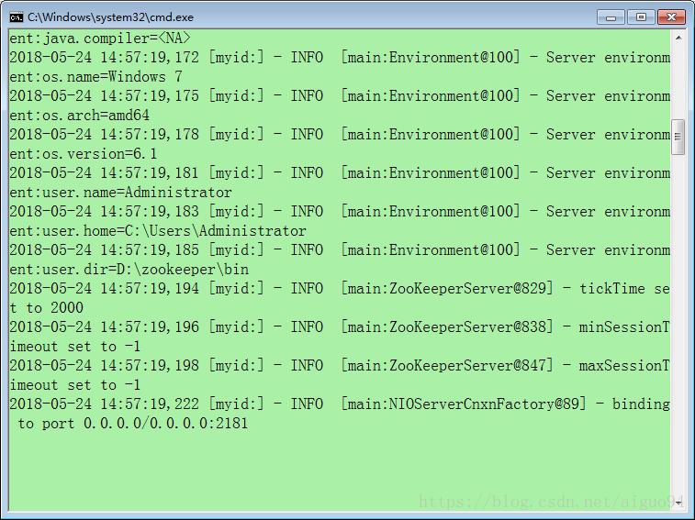Click the os.name=Windows 7 line
Viewport: 695px width, 520px height.
coord(95,77)
